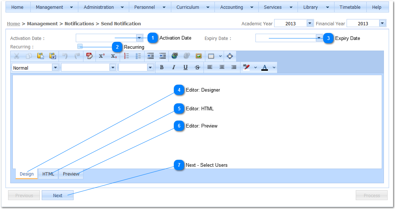The image size is (396, 210).
Task: Toggle full screen editor mode
Action: (230, 56)
